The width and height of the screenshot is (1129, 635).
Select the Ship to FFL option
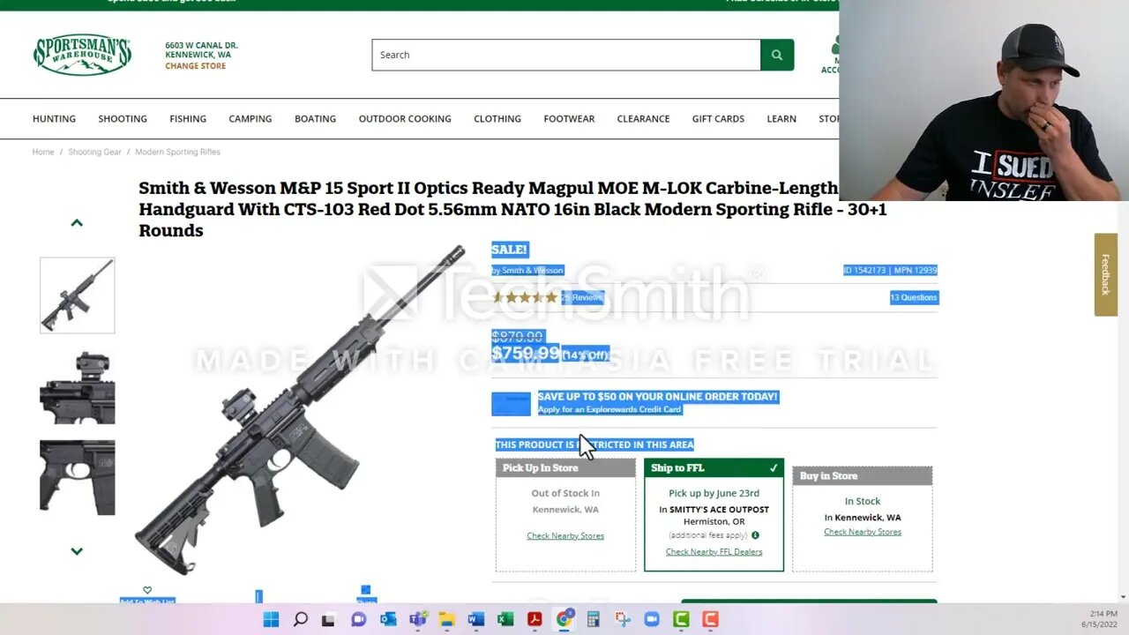714,515
